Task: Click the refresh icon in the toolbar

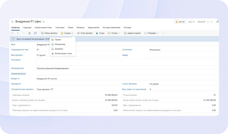Action: click(35, 33)
